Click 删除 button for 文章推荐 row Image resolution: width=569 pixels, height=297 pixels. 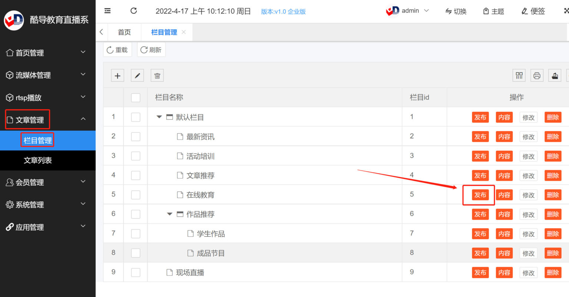(553, 176)
